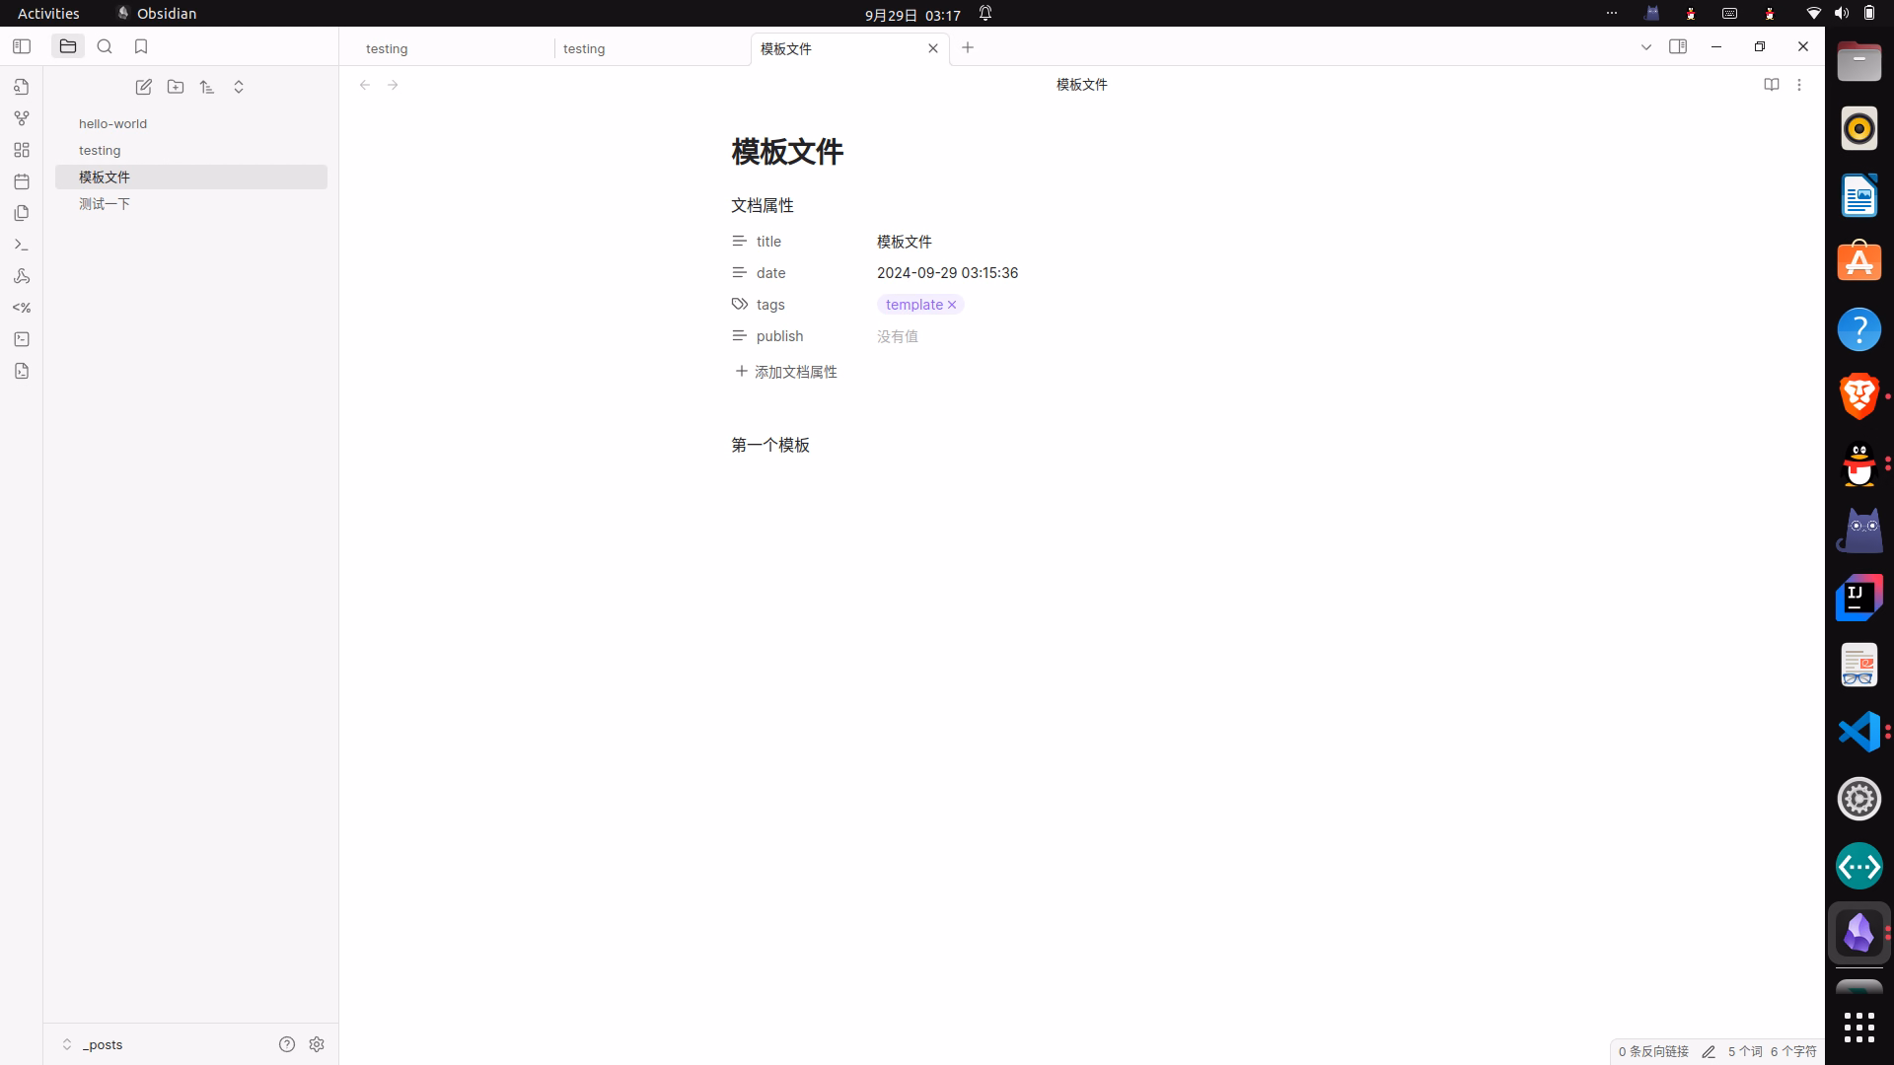Expand or collapse all folders
Image resolution: width=1894 pixels, height=1065 pixels.
click(x=239, y=87)
